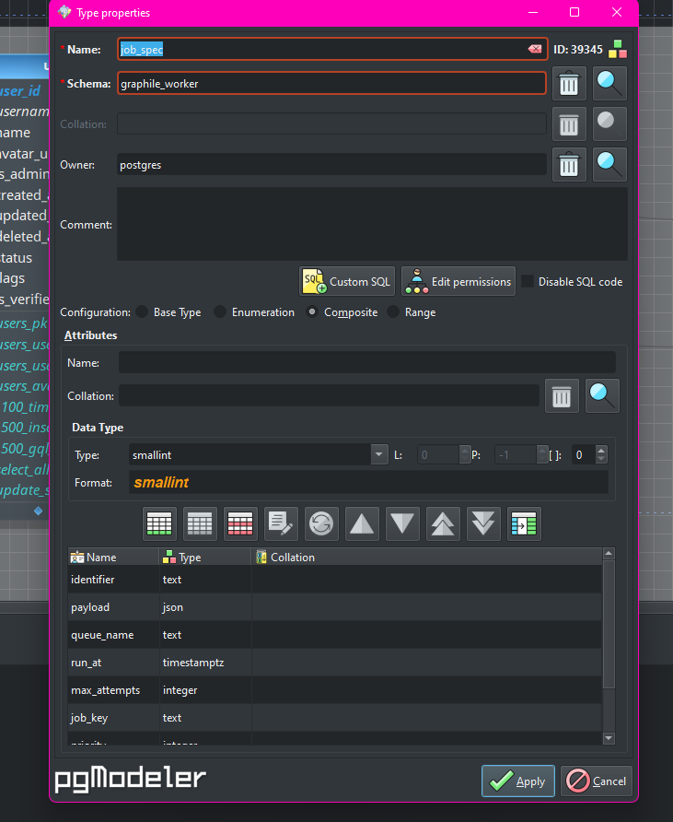Image resolution: width=673 pixels, height=822 pixels.
Task: Select user_id column in background table
Action: coord(21,90)
